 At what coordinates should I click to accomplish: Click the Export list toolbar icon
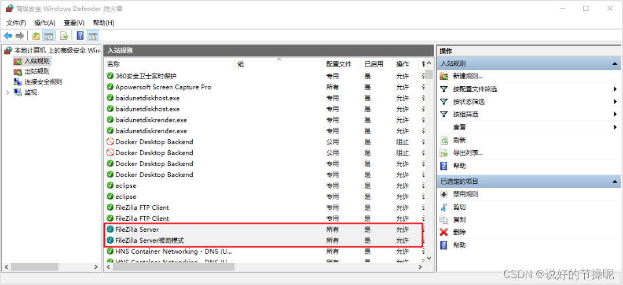point(64,36)
